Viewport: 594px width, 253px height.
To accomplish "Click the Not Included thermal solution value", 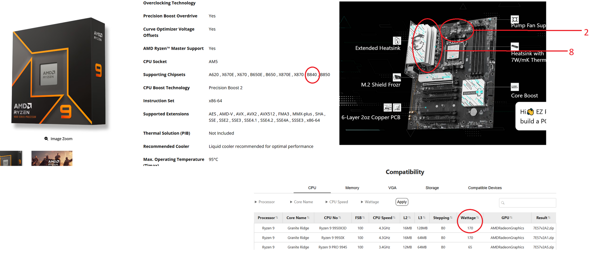I will point(221,133).
